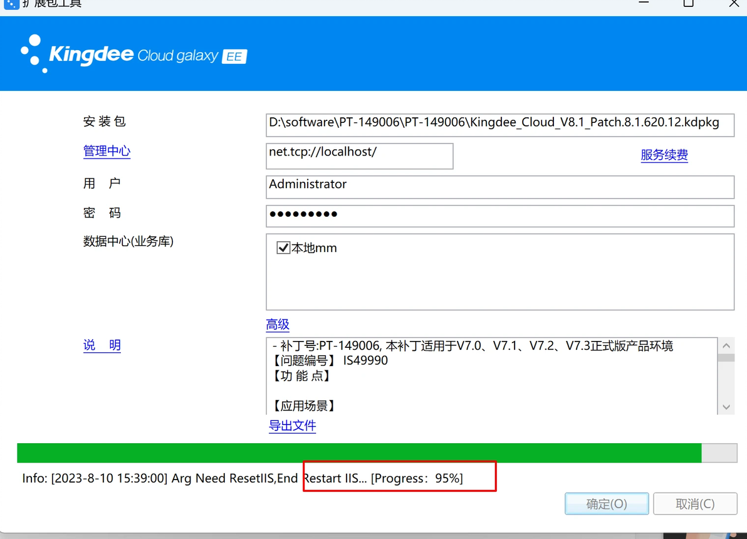Expand the 高级 advanced options link
Image resolution: width=747 pixels, height=539 pixels.
pyautogui.click(x=278, y=325)
